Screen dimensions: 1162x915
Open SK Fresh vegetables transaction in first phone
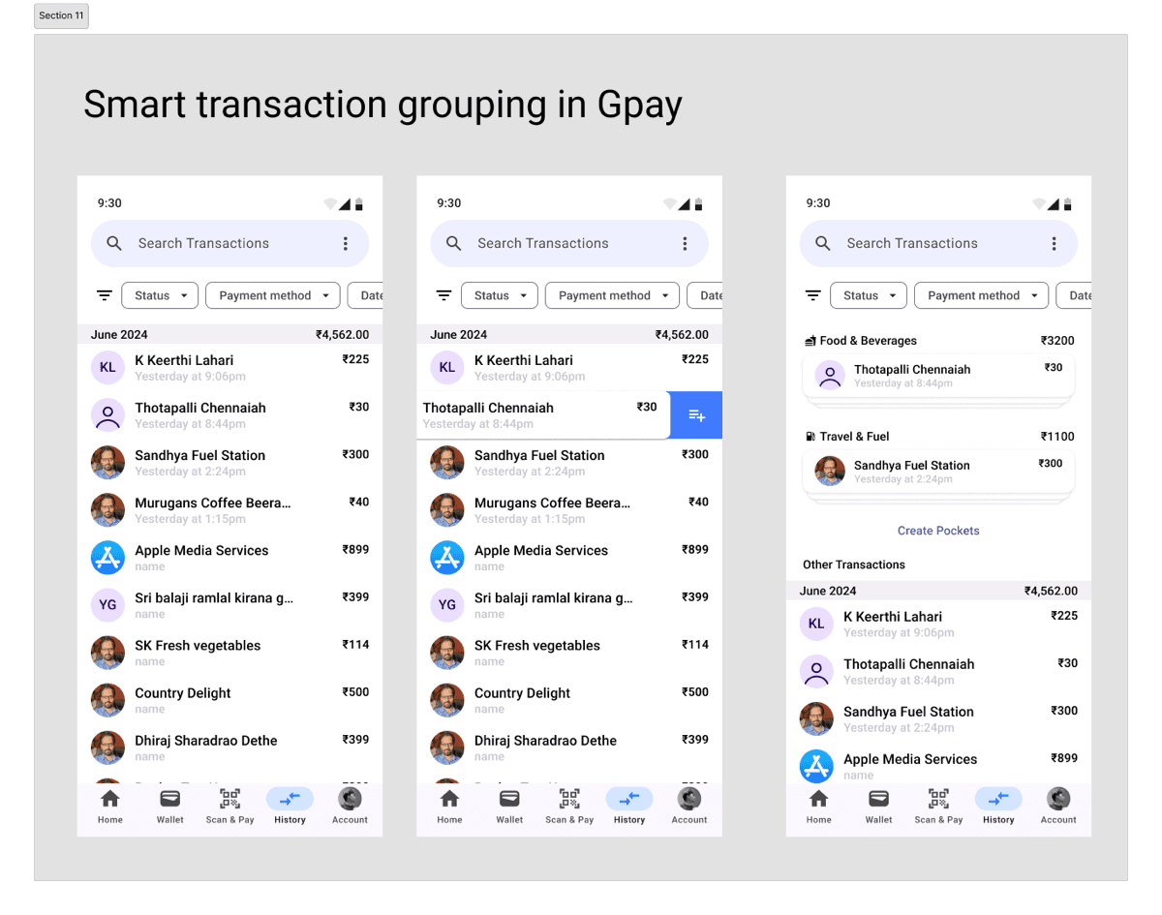pos(229,653)
